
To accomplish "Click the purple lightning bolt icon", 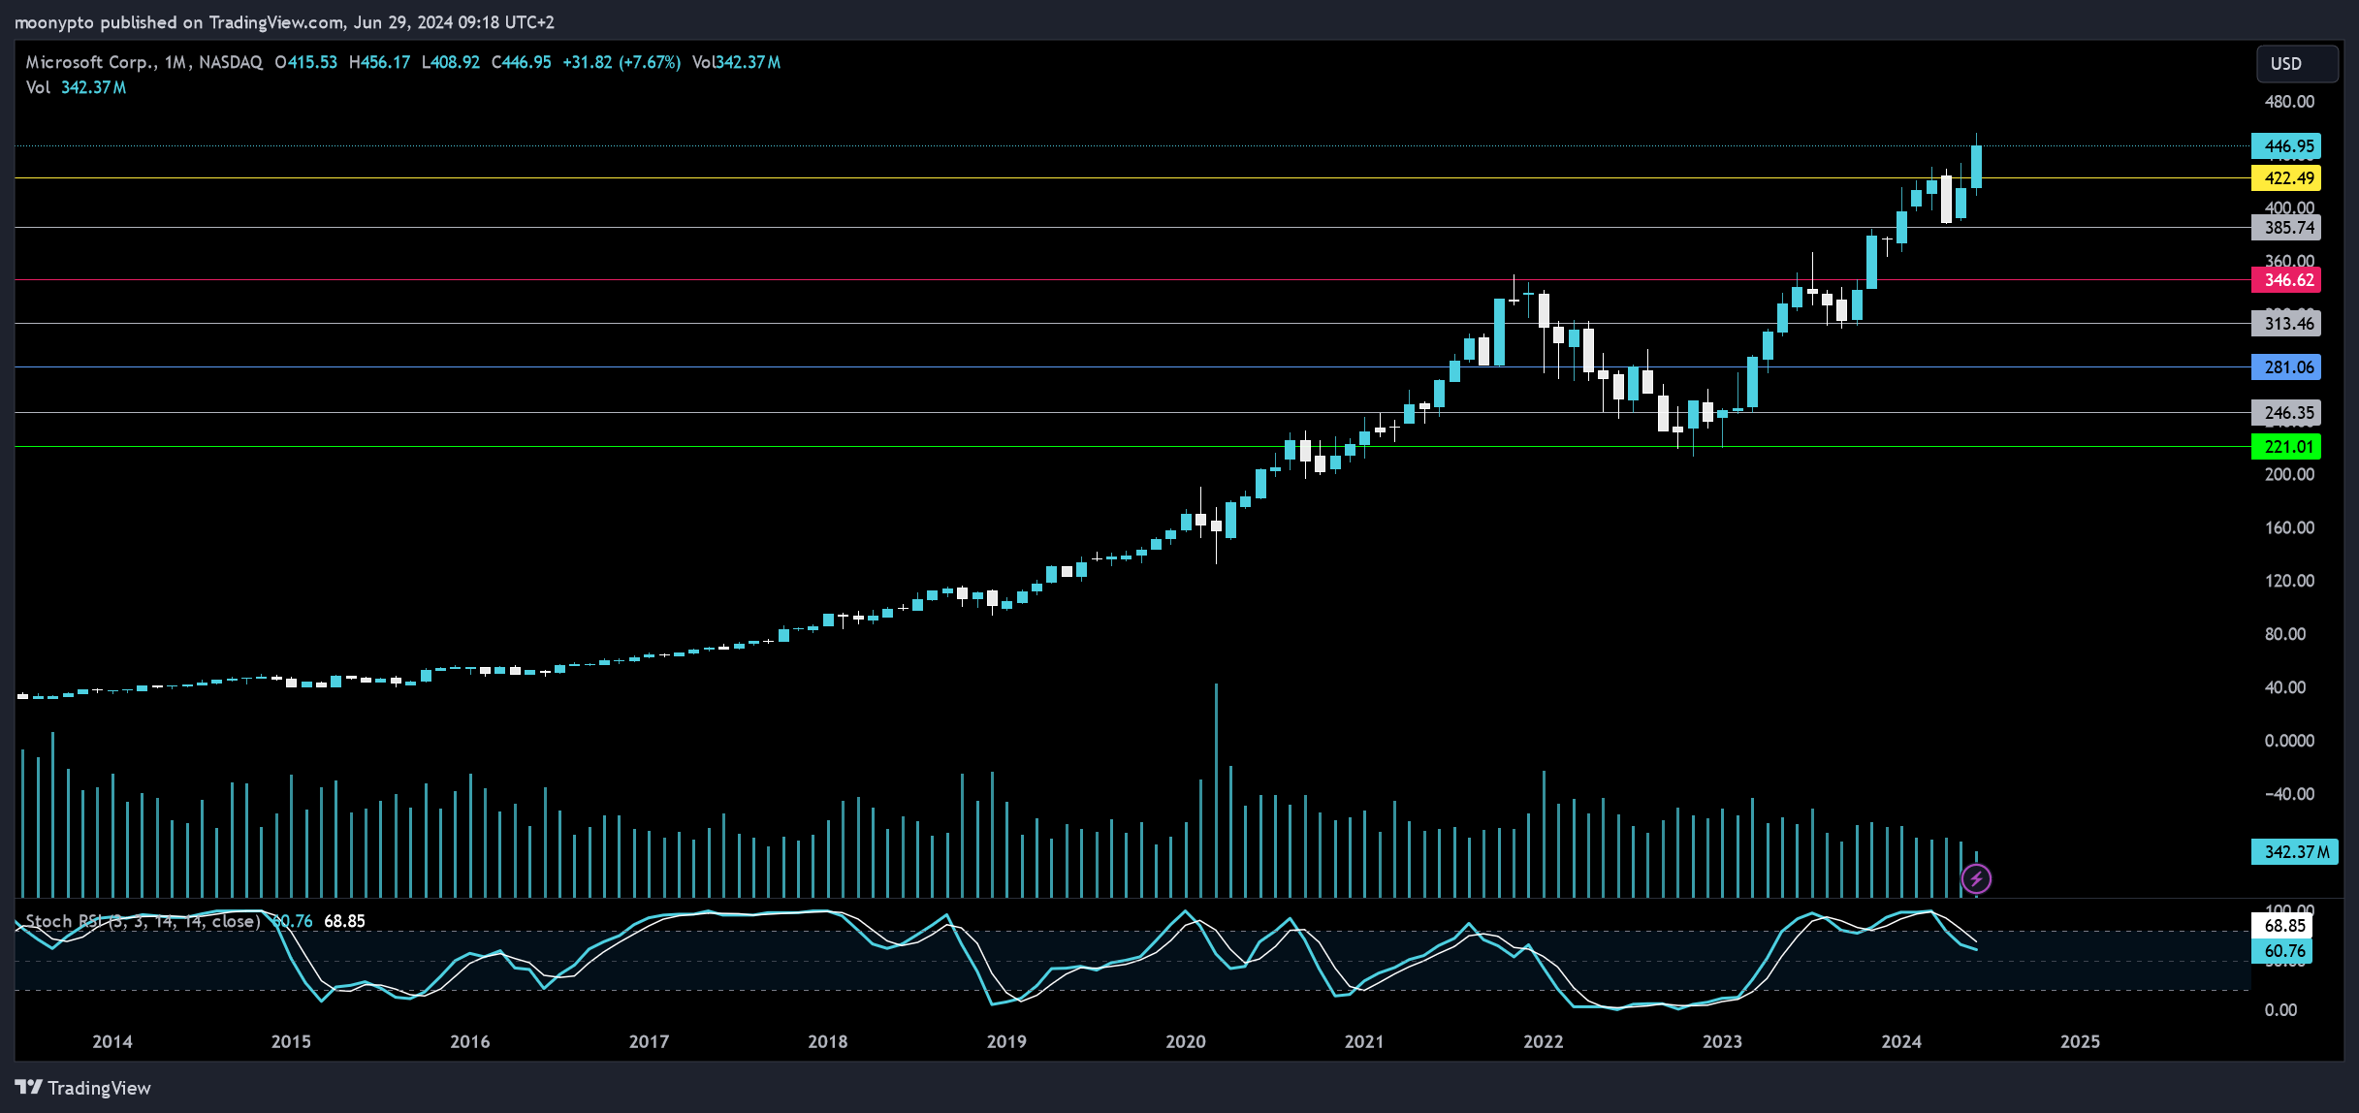I will (1976, 878).
